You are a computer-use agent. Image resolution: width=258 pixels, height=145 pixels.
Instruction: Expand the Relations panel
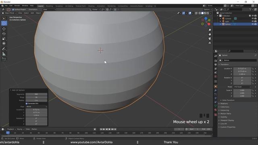[224, 104]
